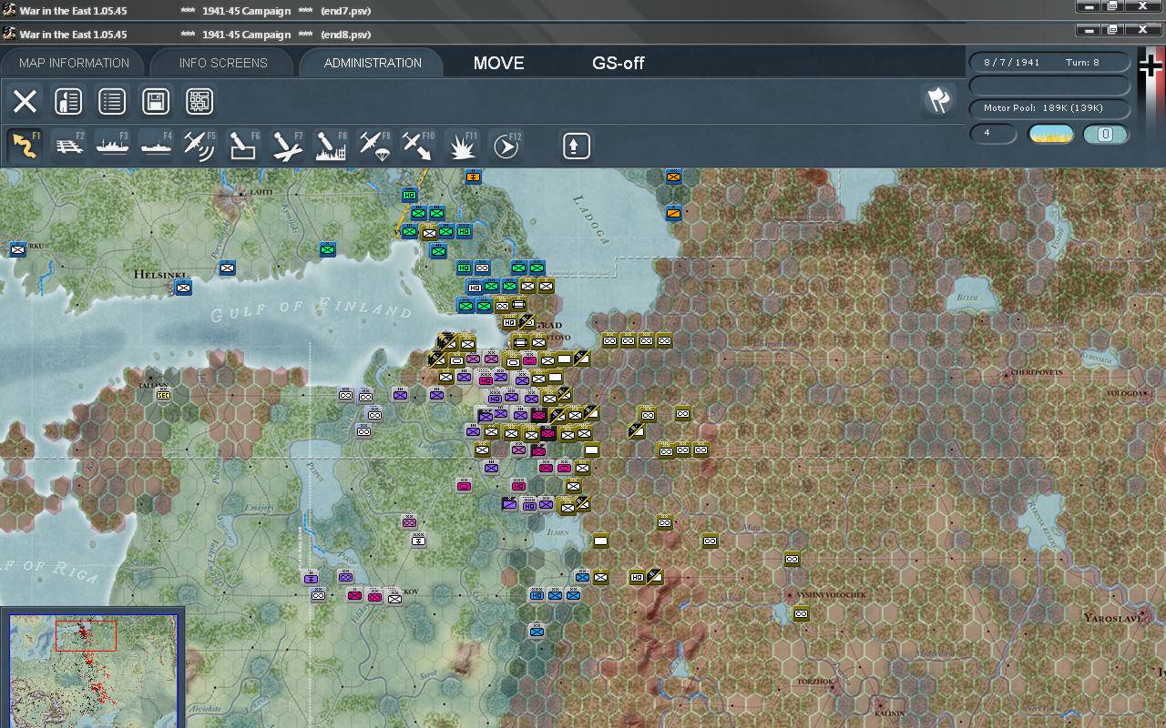The width and height of the screenshot is (1166, 728).
Task: Click the date and 'Turn: 8' readout
Action: (1050, 63)
